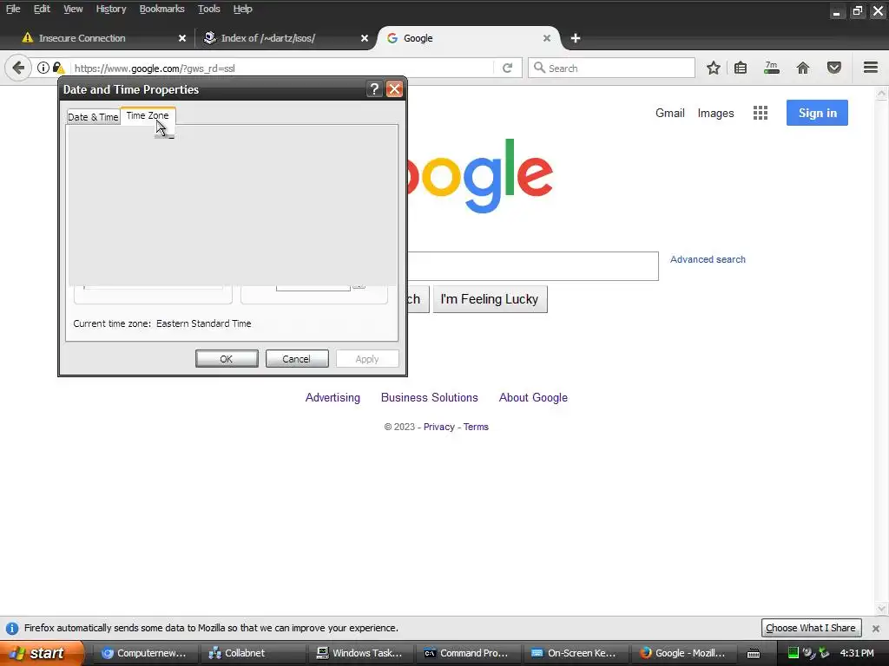This screenshot has height=666, width=889.
Task: Open the Advanced search link
Action: tap(708, 259)
